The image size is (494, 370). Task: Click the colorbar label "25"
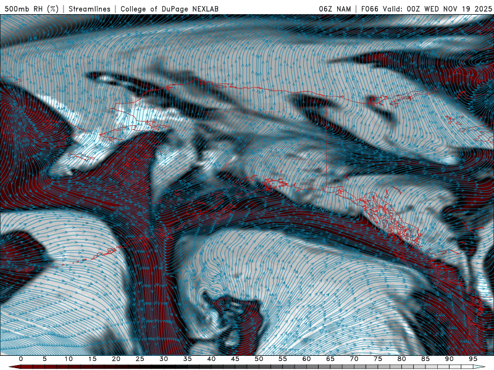coord(140,359)
